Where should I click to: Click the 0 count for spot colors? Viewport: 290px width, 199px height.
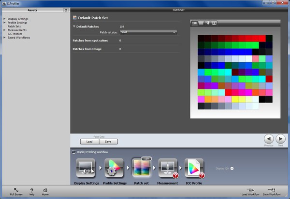pyautogui.click(x=120, y=40)
